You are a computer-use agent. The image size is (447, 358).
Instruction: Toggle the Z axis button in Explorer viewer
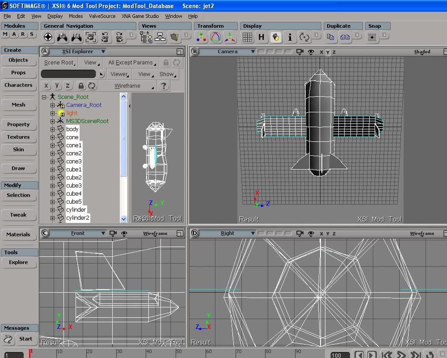coord(68,85)
